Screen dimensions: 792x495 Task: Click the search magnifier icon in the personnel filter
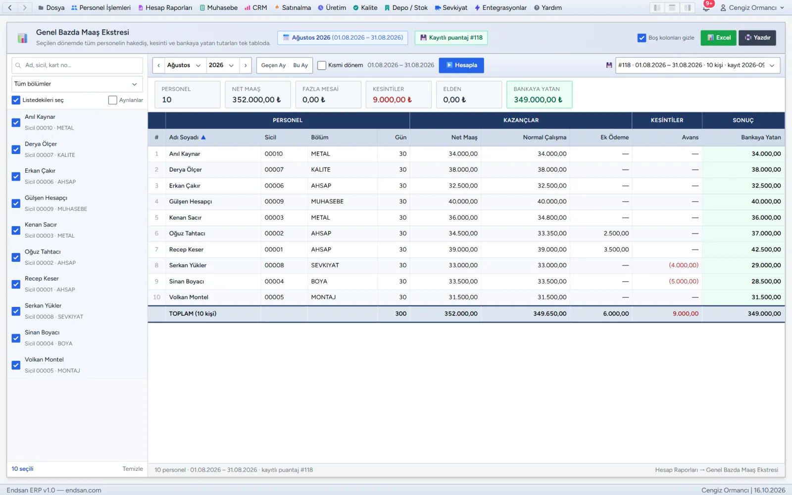coord(18,65)
